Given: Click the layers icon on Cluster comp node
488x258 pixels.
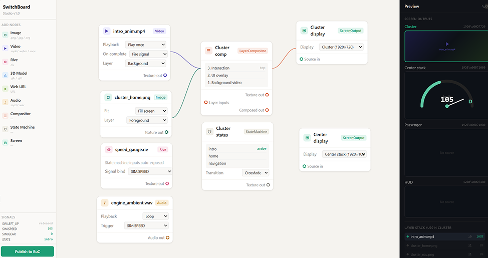Looking at the screenshot, I should click(x=208, y=51).
